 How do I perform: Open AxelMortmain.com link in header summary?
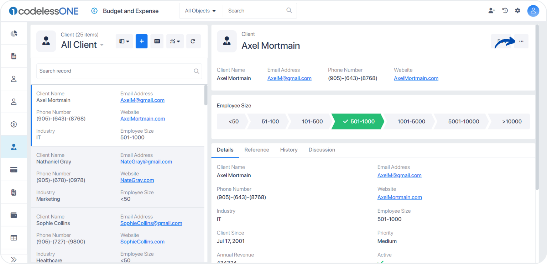pyautogui.click(x=416, y=78)
